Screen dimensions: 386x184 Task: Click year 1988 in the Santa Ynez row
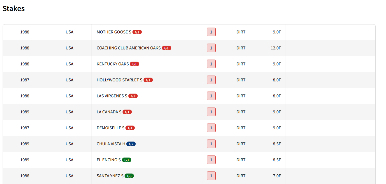point(25,176)
